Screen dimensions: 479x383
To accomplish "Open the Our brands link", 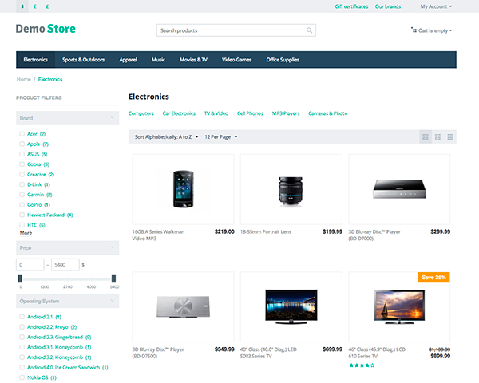I will (x=388, y=6).
